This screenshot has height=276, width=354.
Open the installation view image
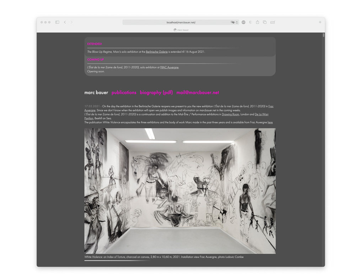coord(180,191)
